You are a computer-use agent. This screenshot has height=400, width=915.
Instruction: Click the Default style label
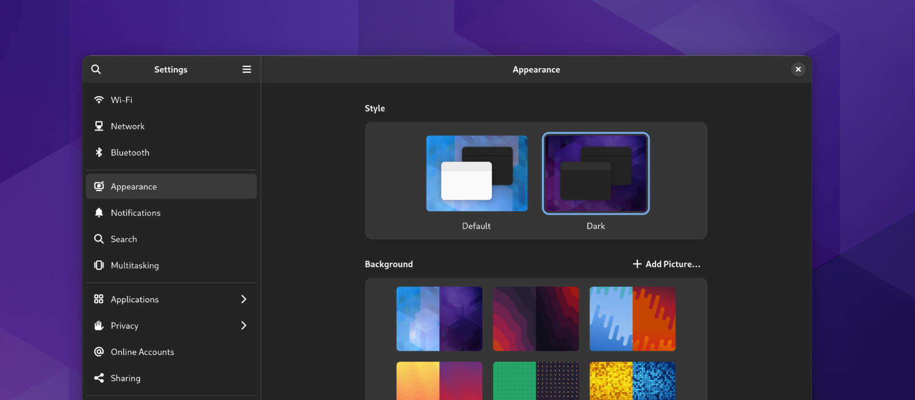point(476,226)
